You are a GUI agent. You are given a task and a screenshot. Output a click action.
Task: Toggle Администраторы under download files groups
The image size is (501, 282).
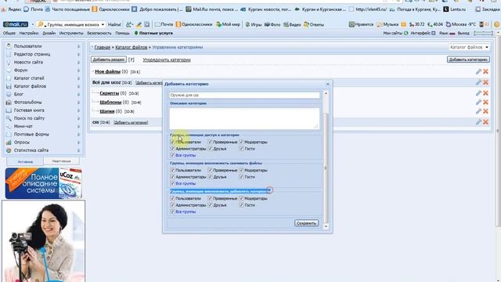click(x=172, y=177)
